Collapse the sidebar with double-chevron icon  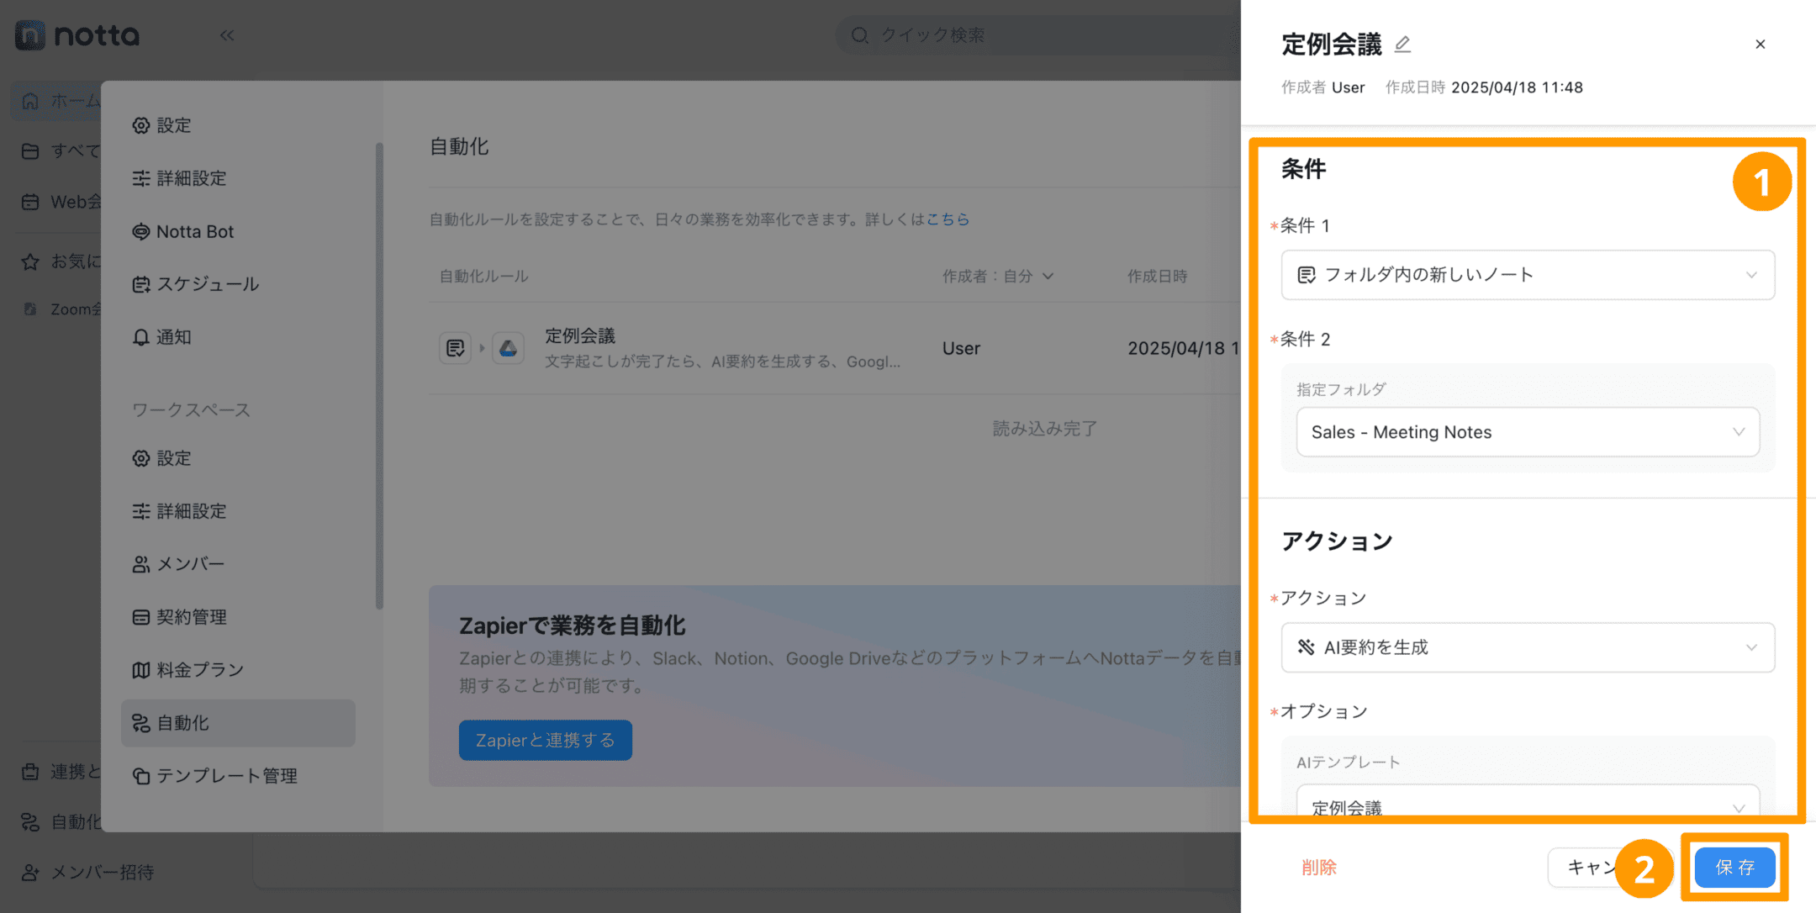(227, 35)
